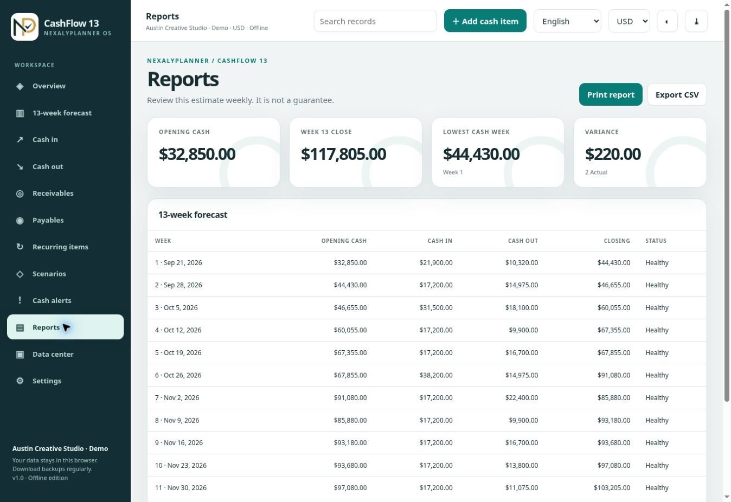
Task: Click the CashFlow 13 logo icon
Action: [24, 27]
